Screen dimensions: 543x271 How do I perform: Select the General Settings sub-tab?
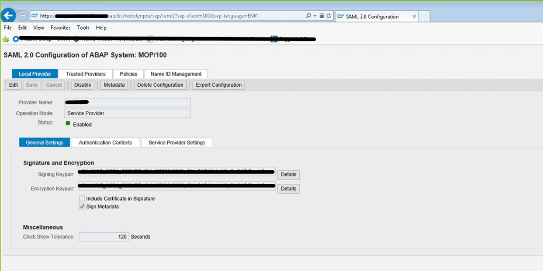[x=45, y=142]
